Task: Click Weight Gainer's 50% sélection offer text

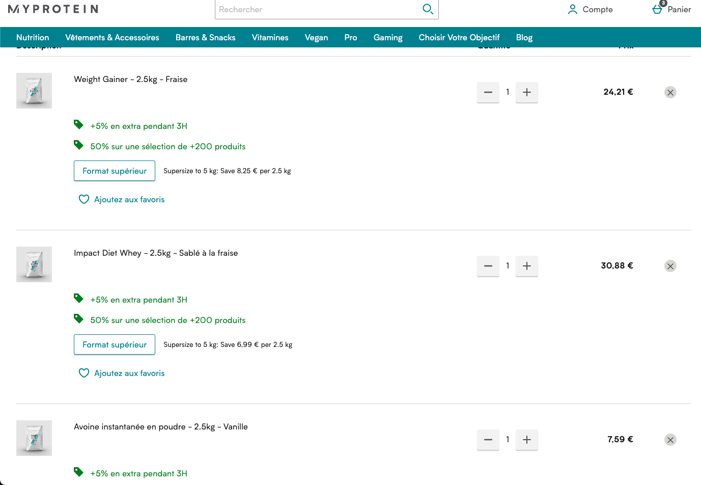Action: [168, 146]
